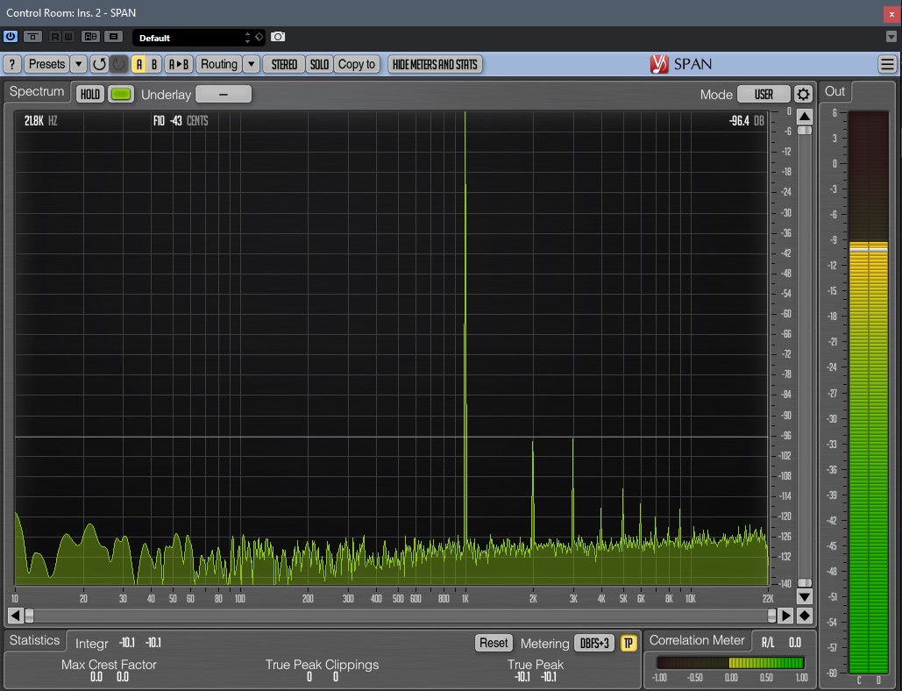Open the Underlay selector dropdown
This screenshot has width=902, height=691.
(x=224, y=95)
